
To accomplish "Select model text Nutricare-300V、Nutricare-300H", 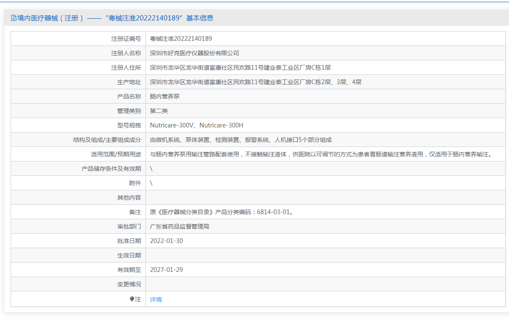I will click(196, 125).
